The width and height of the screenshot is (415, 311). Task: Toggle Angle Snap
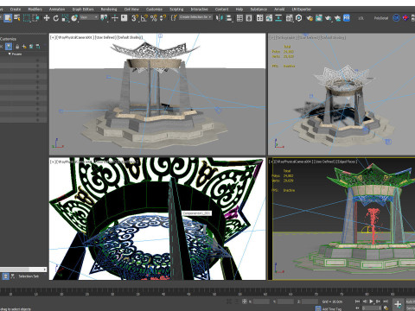pyautogui.click(x=144, y=18)
